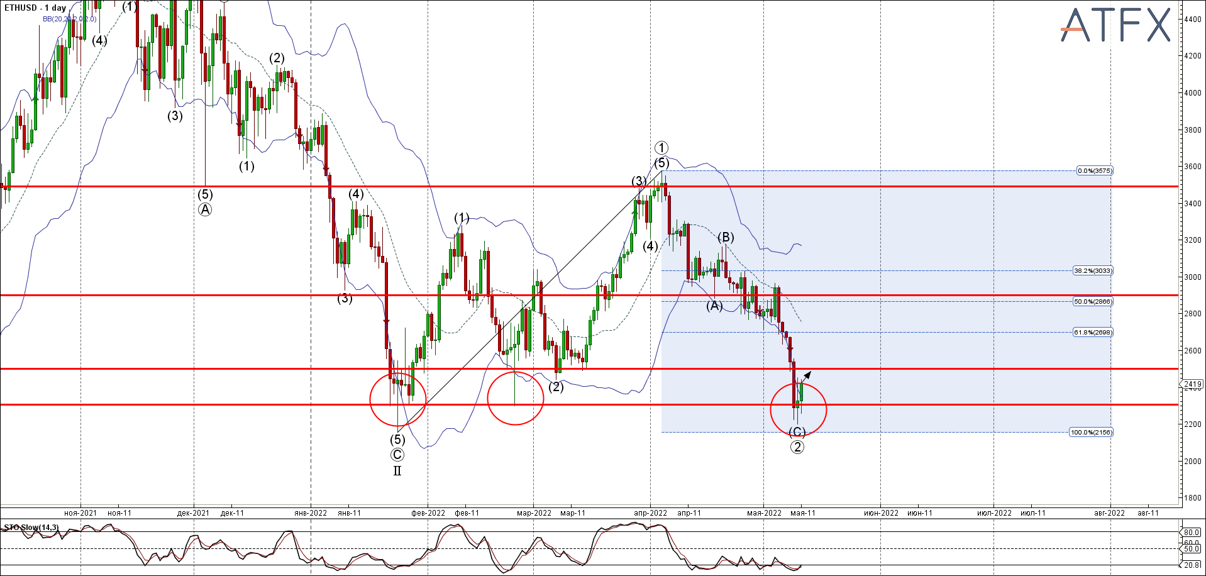Click the янв-2022 date label
This screenshot has height=576, width=1206.
pos(311,513)
